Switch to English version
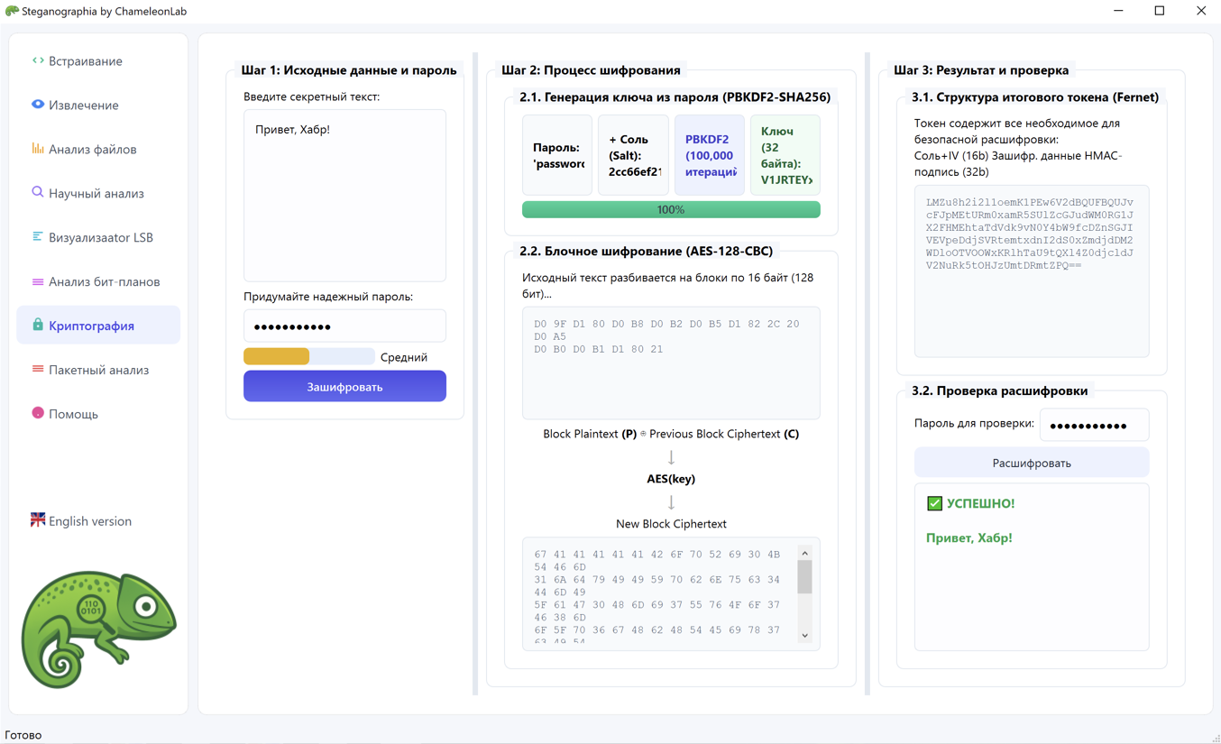The height and width of the screenshot is (744, 1221). (90, 519)
